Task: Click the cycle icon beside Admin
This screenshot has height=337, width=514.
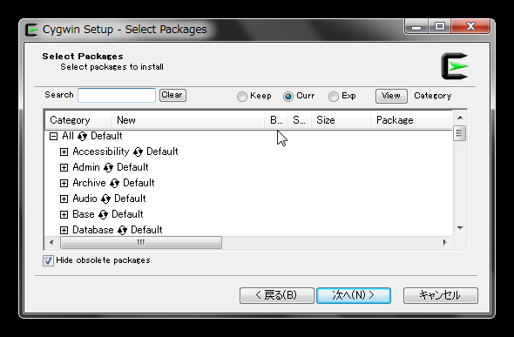Action: (109, 167)
